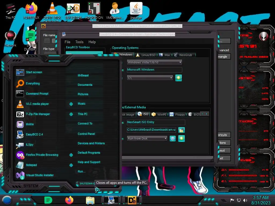The width and height of the screenshot is (275, 206).
Task: Open Firefox from the taskbar
Action: [69, 200]
